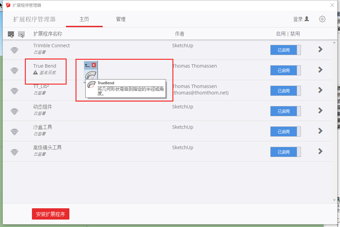Expand details chevron for True Bend
The image size is (340, 227).
click(x=320, y=70)
